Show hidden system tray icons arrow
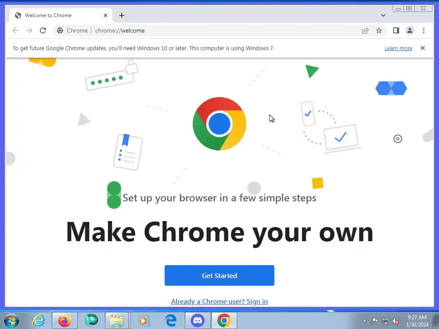 tap(364, 321)
